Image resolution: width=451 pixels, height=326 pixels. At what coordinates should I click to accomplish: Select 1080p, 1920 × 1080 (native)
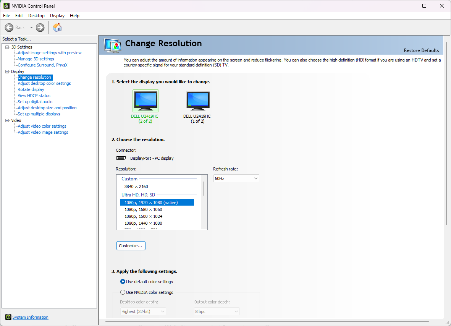(x=157, y=203)
